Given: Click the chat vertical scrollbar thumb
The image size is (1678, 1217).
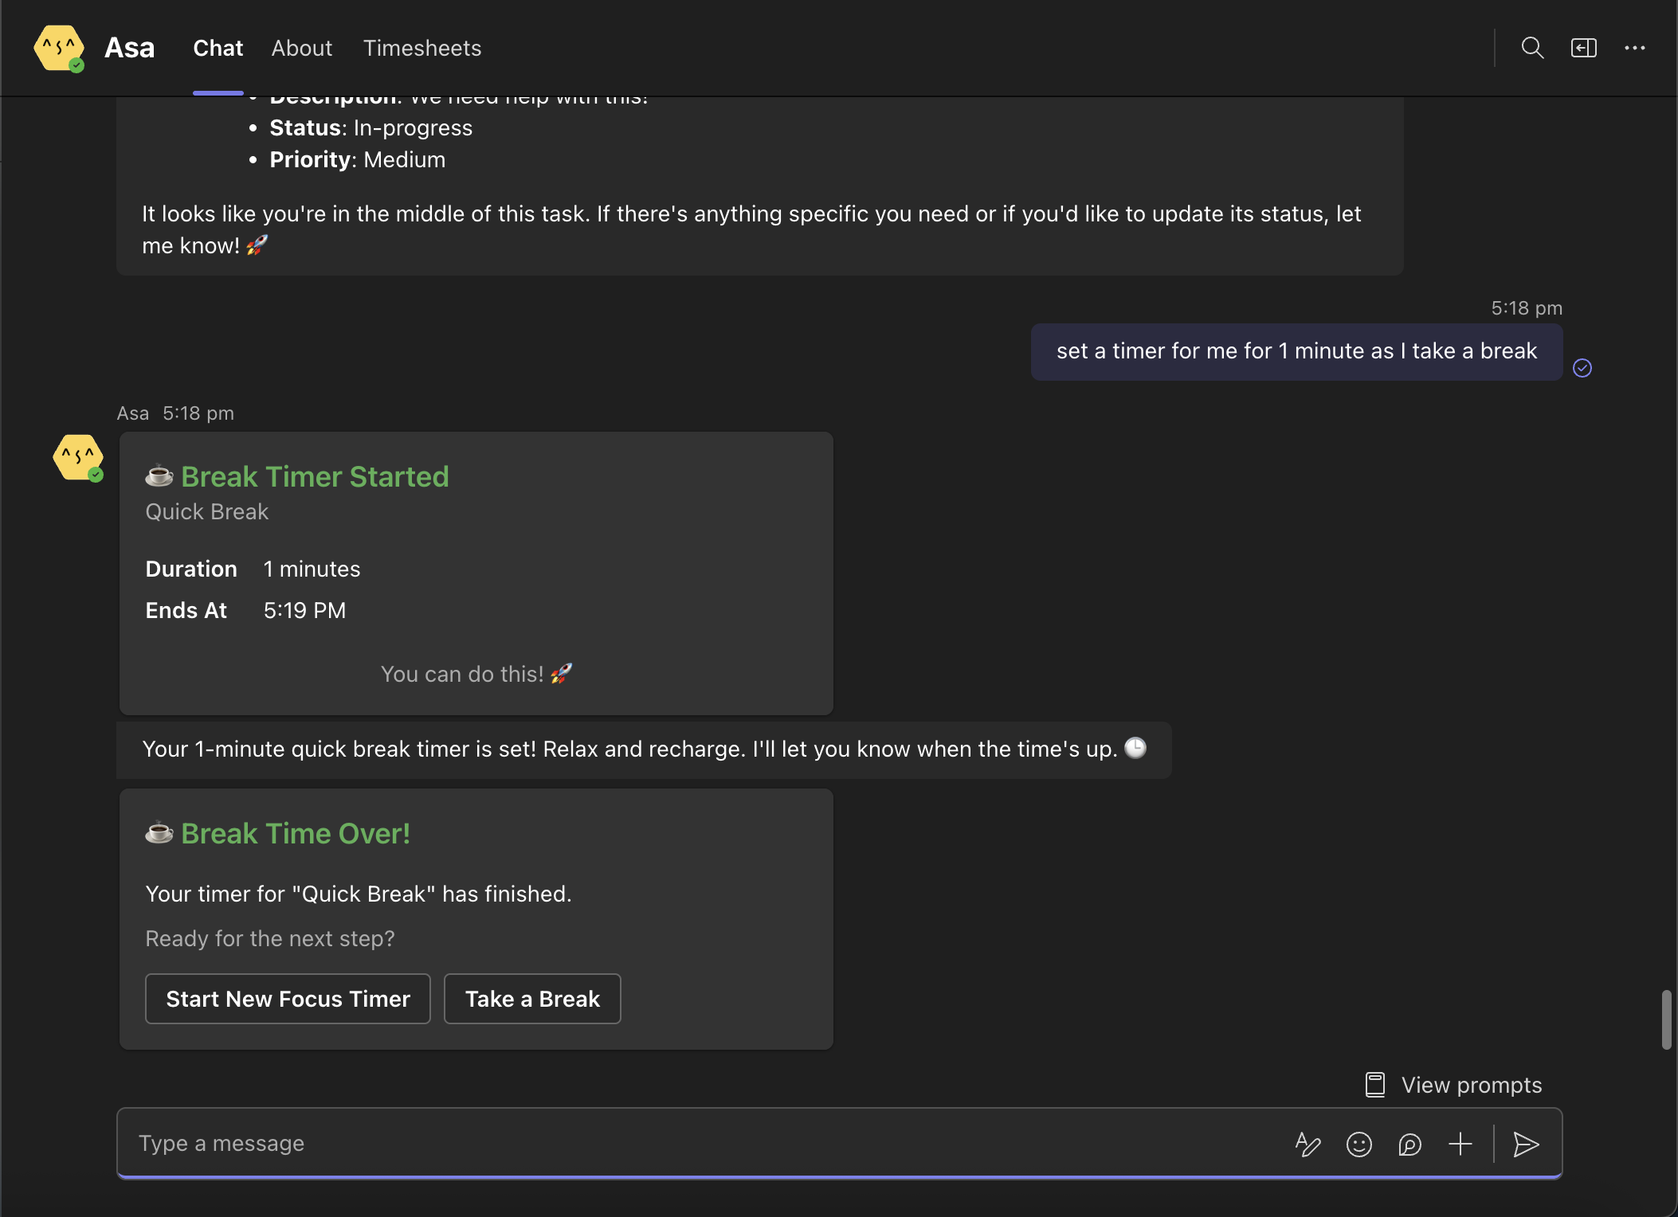Looking at the screenshot, I should (x=1665, y=1019).
